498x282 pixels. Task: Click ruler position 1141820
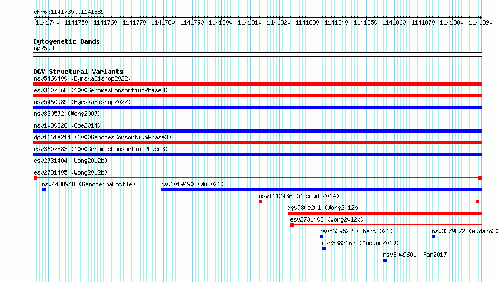pyautogui.click(x=279, y=22)
